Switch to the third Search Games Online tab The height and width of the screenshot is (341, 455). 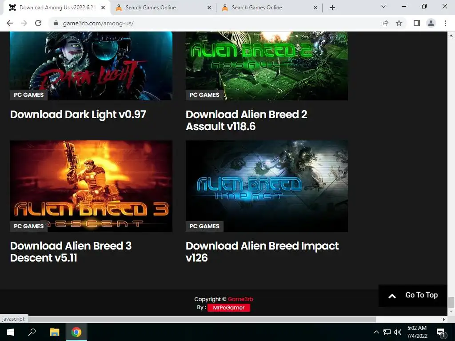269,8
